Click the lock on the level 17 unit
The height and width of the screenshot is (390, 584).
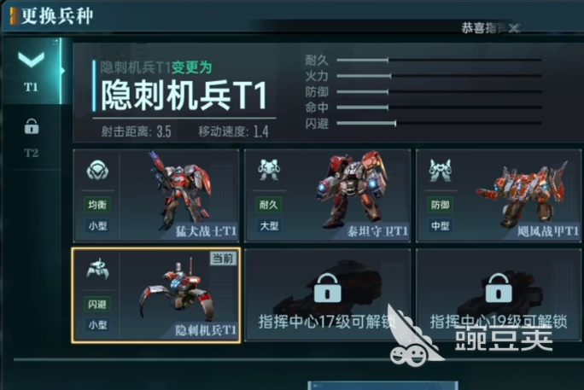(327, 288)
